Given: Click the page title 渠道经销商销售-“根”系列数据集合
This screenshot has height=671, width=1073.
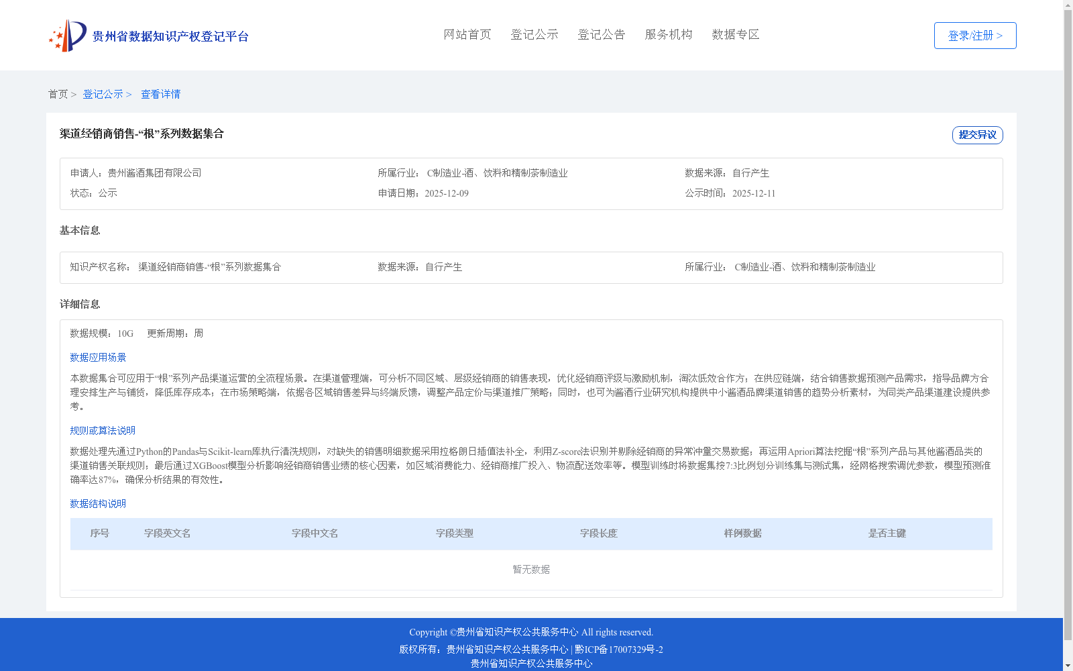Looking at the screenshot, I should point(142,134).
